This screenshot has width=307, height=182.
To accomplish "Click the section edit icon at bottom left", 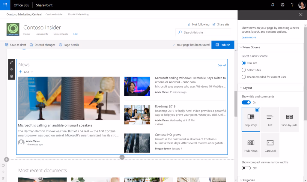I will pos(3,166).
